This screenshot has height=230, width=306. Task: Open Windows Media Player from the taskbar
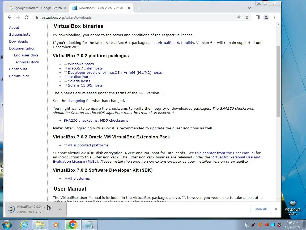[x=56, y=225]
